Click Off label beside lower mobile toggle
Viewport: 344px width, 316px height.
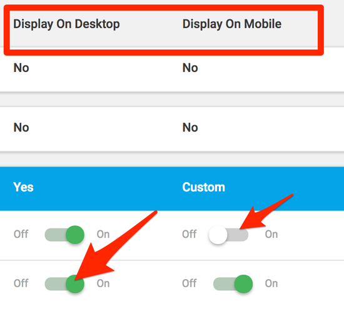(190, 283)
